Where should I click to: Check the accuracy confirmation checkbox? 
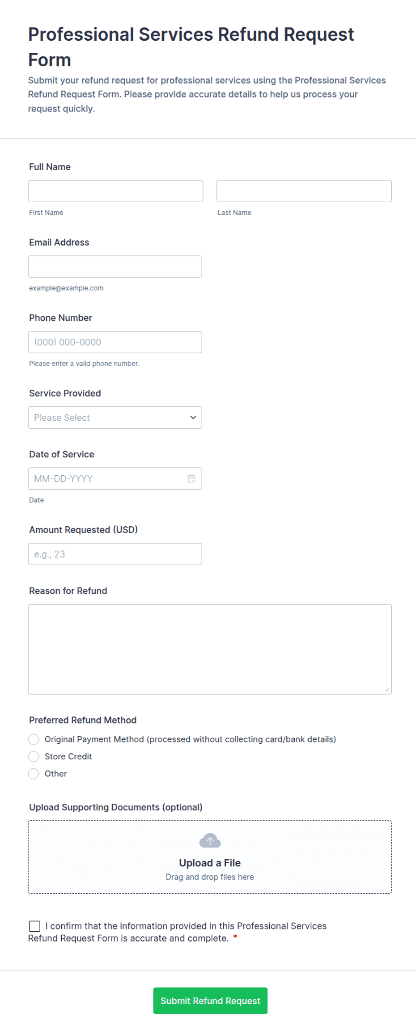point(34,926)
